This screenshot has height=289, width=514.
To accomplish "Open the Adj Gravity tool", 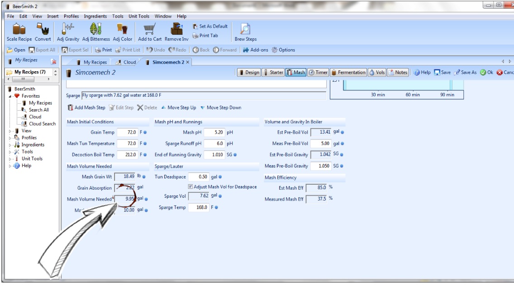I will click(68, 29).
